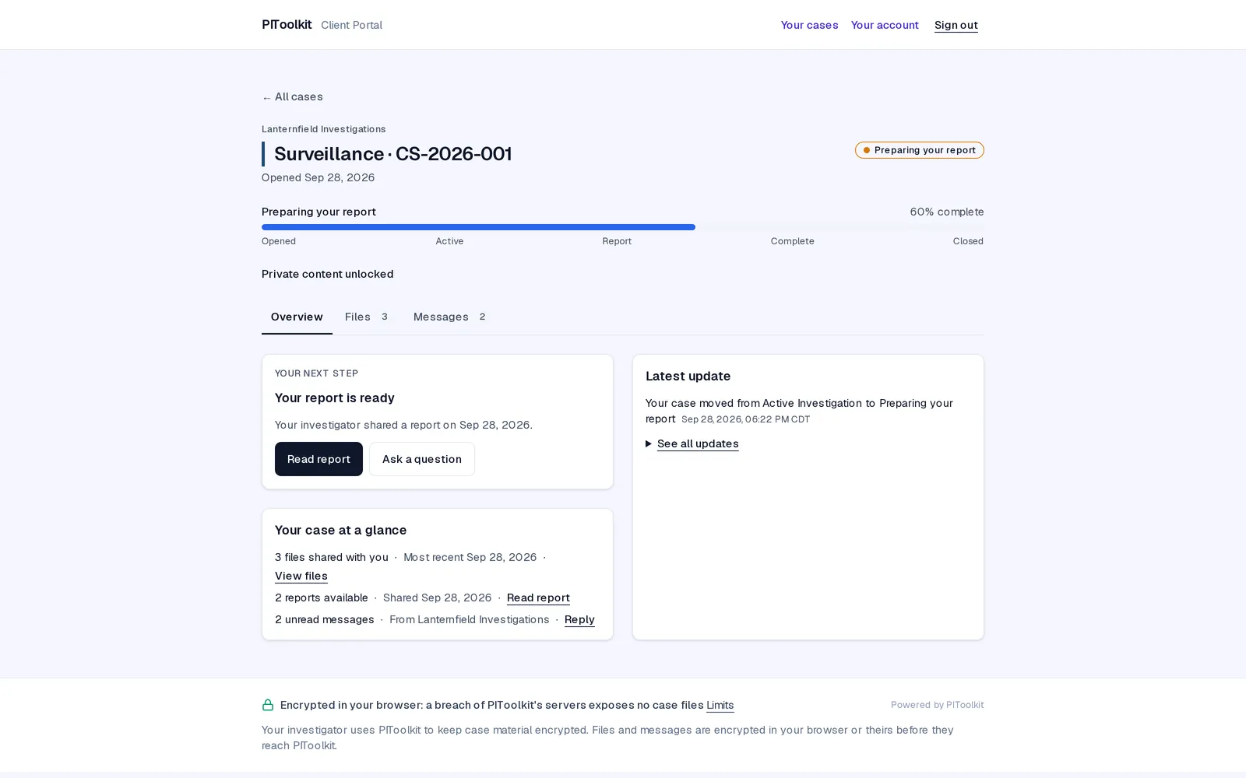Switch to the Files tab
The image size is (1246, 778).
367,317
